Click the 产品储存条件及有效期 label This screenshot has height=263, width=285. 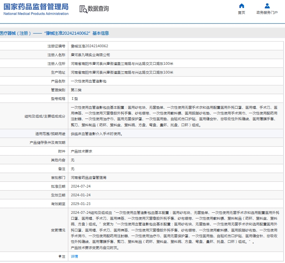click(47, 143)
